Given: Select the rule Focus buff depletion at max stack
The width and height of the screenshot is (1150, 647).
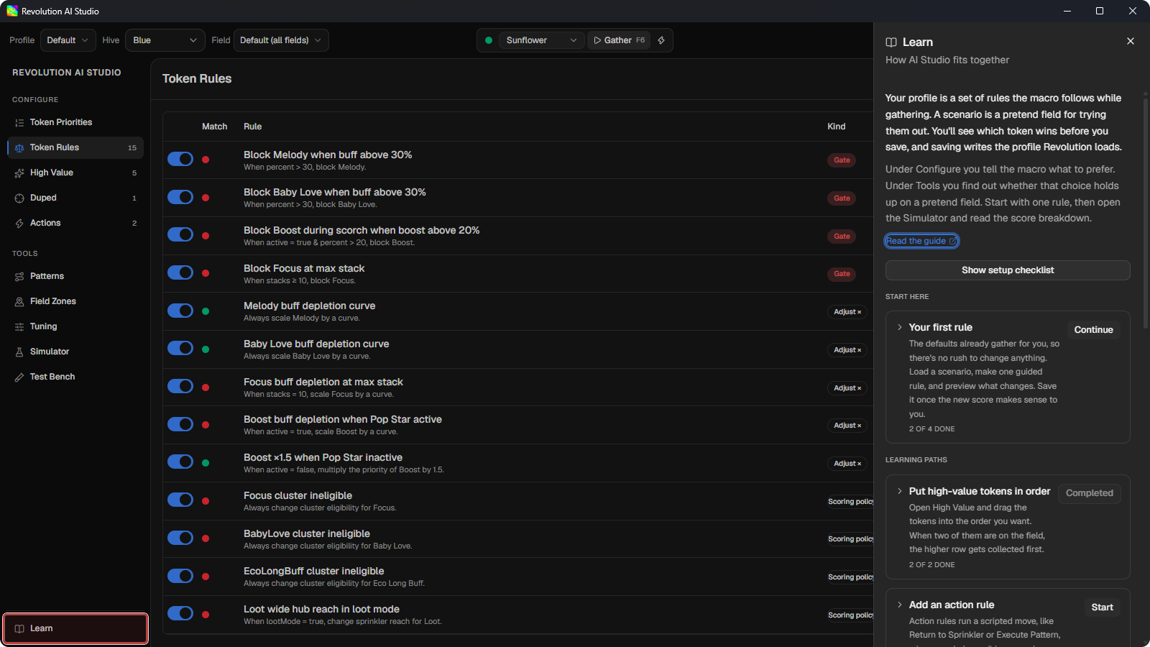Looking at the screenshot, I should pyautogui.click(x=517, y=387).
